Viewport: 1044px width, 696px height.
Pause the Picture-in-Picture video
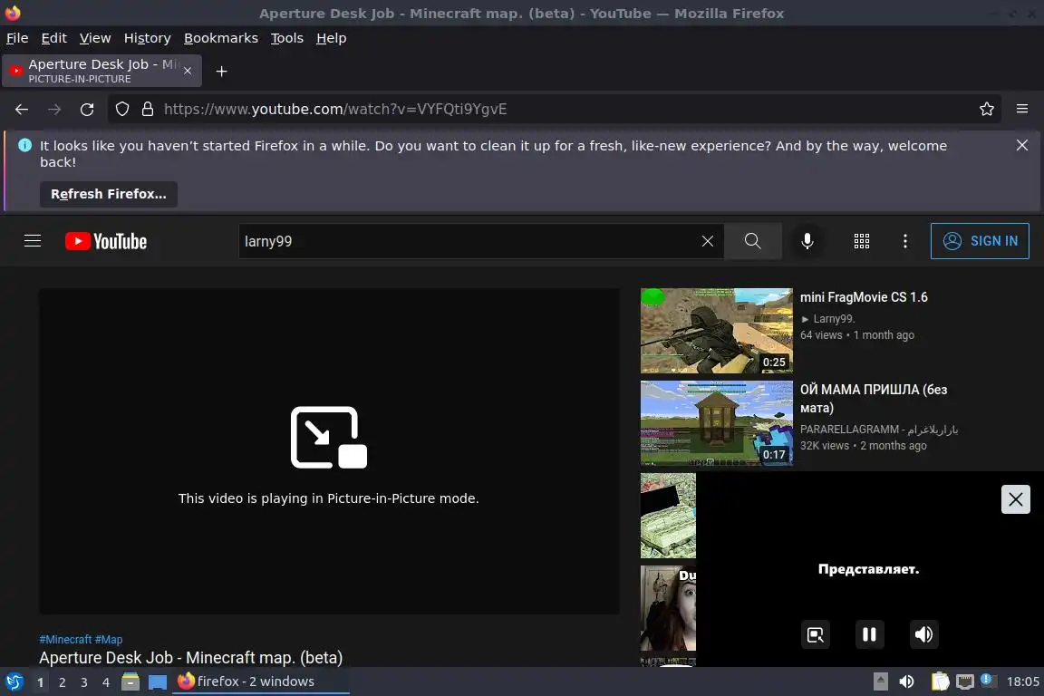(x=870, y=634)
